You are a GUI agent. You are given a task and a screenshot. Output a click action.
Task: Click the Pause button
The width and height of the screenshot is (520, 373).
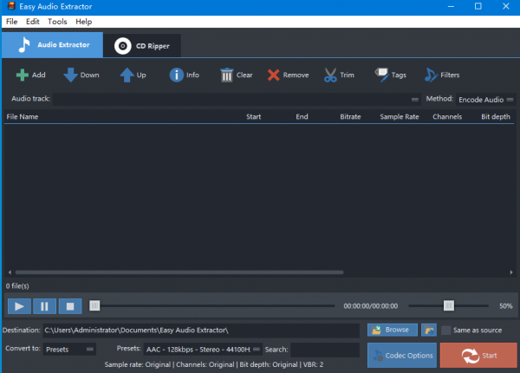tap(44, 306)
